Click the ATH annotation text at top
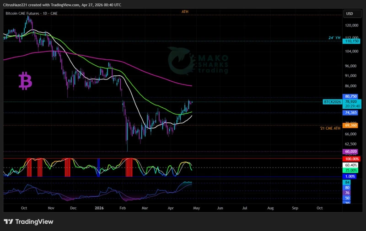366x231 pixels. [185, 11]
